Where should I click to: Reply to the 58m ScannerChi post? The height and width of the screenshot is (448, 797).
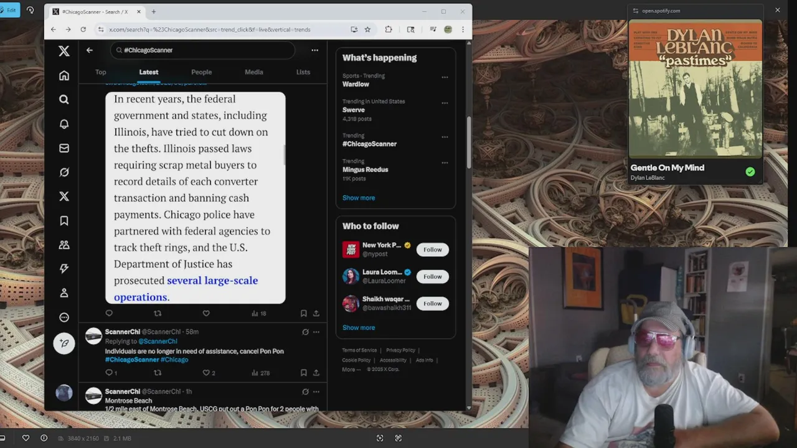click(x=109, y=373)
